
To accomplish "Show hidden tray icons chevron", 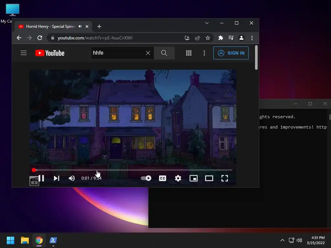I will pyautogui.click(x=283, y=240).
